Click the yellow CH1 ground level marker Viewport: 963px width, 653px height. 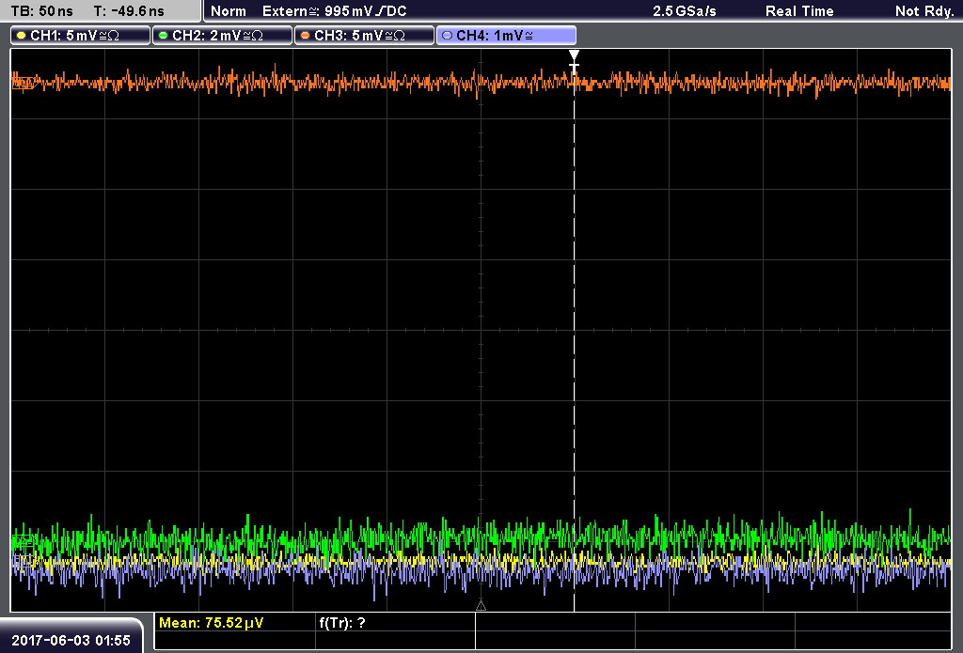(24, 560)
